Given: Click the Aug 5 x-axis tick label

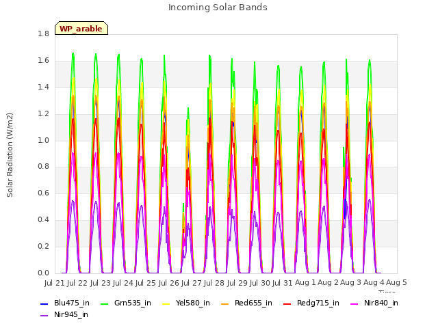Looking at the screenshot, I should click(x=397, y=283).
